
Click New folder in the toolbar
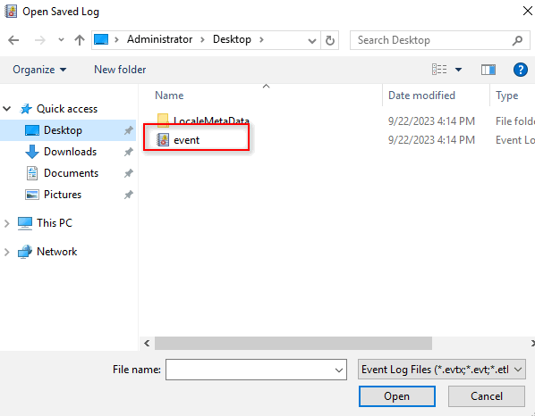pos(120,70)
